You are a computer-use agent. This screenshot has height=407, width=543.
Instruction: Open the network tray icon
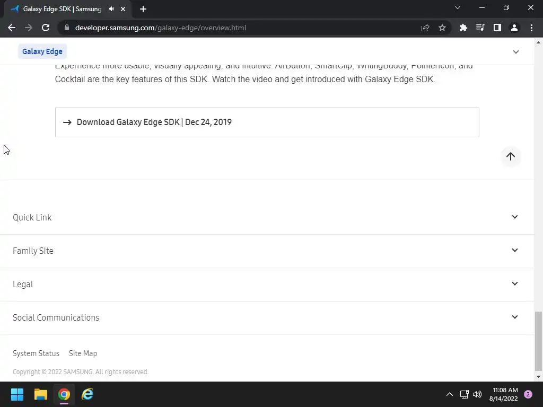pos(464,394)
